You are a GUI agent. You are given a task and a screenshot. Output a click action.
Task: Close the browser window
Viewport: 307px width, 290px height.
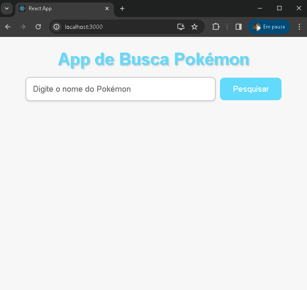coord(299,8)
